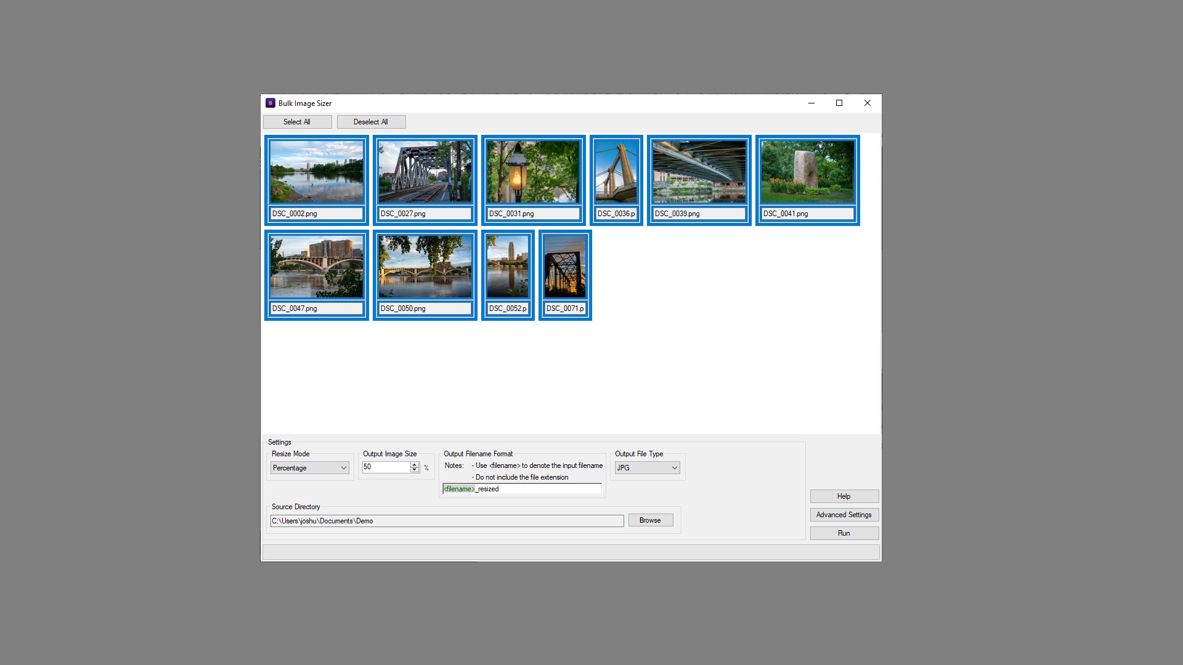Deselect the DSC_0071 sunset trestle thumbnail

(x=565, y=267)
